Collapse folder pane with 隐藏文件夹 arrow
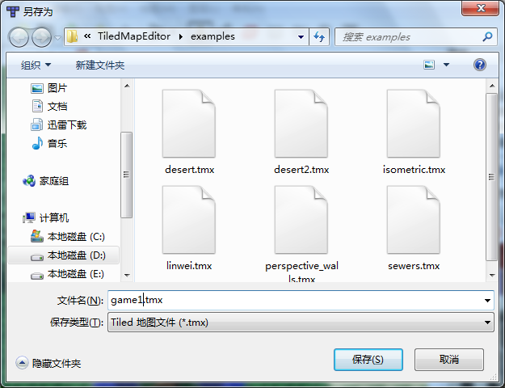The height and width of the screenshot is (388, 505). point(22,363)
